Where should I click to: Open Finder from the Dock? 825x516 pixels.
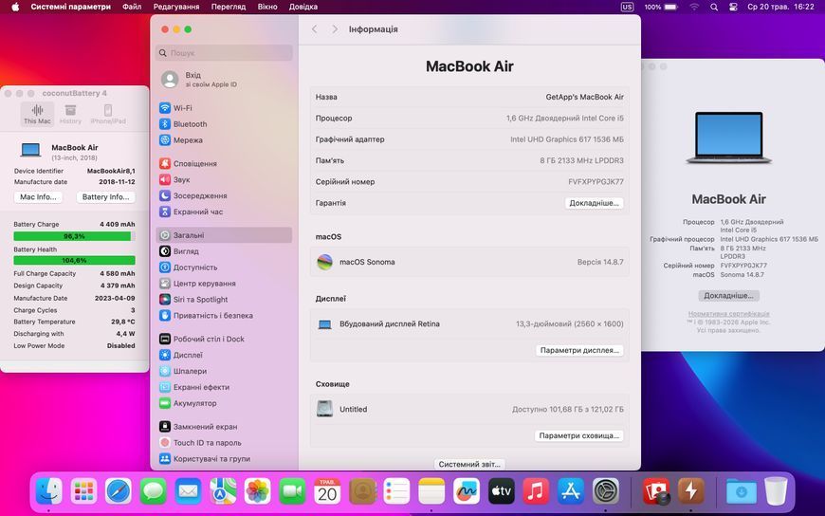click(49, 491)
